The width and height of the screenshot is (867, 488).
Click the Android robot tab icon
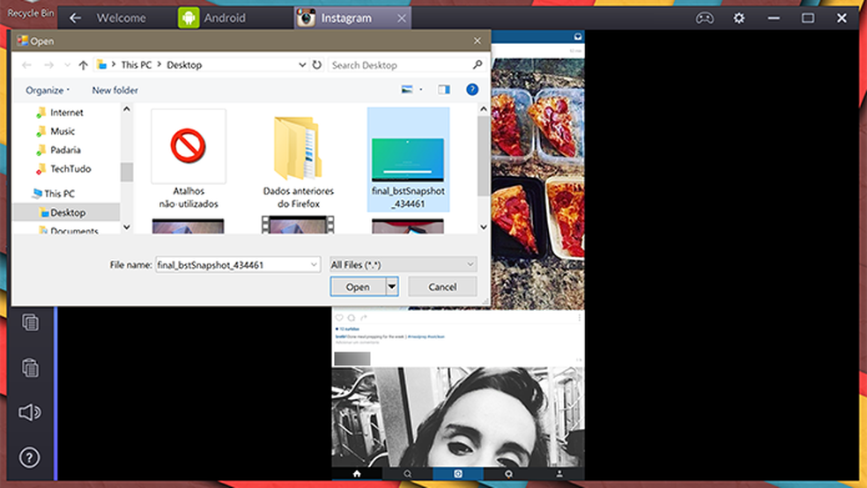pos(189,18)
